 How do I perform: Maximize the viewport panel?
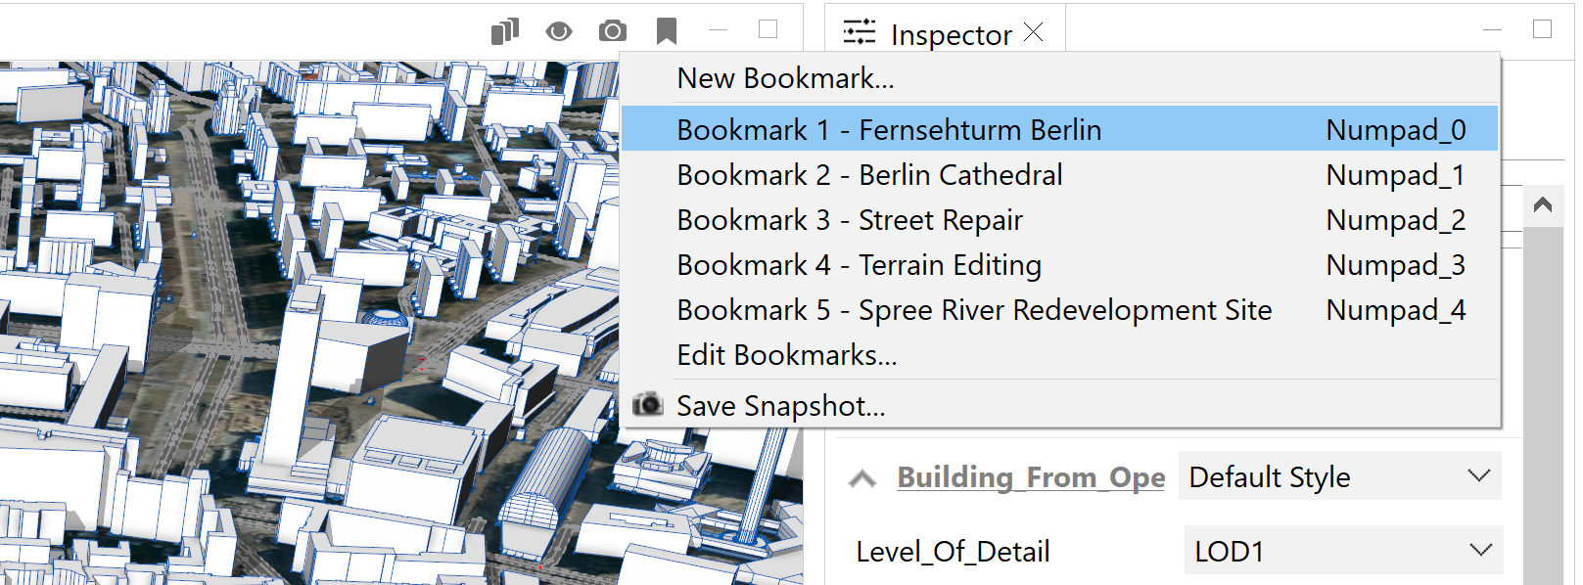pyautogui.click(x=768, y=29)
